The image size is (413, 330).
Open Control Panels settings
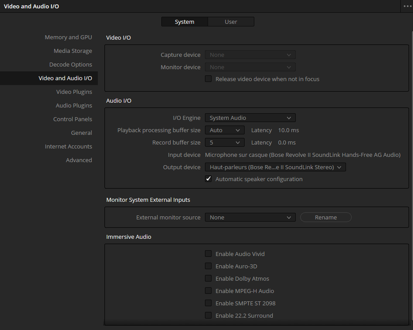(x=73, y=119)
